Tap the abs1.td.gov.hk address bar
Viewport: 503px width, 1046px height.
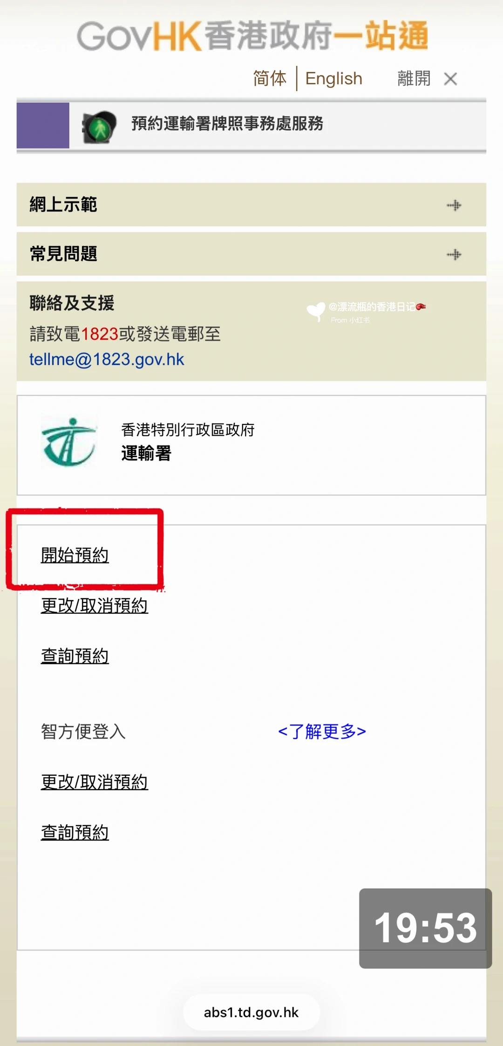(251, 1012)
